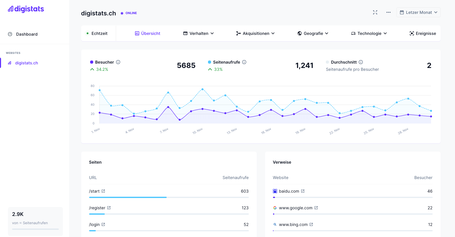This screenshot has width=455, height=237.
Task: Click the fullscreen expand icon
Action: [x=375, y=12]
